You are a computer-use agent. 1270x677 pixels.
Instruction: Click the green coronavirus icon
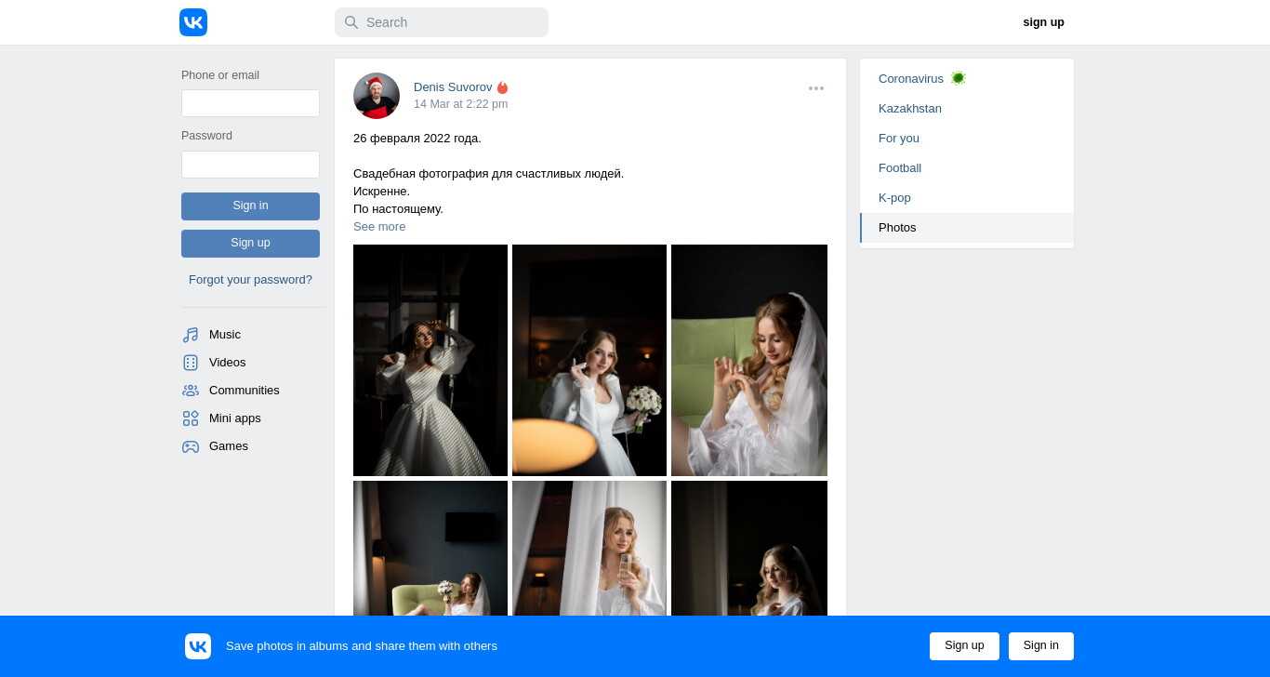(x=959, y=78)
